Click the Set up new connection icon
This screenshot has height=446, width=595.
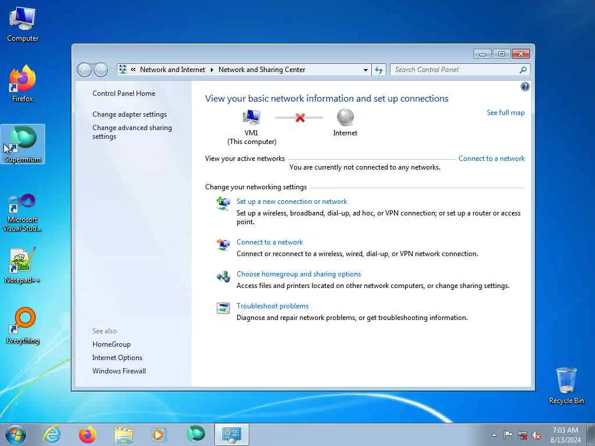(223, 203)
